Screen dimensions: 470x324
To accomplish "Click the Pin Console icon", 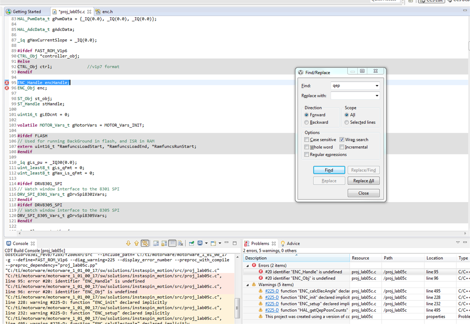I will [191, 243].
